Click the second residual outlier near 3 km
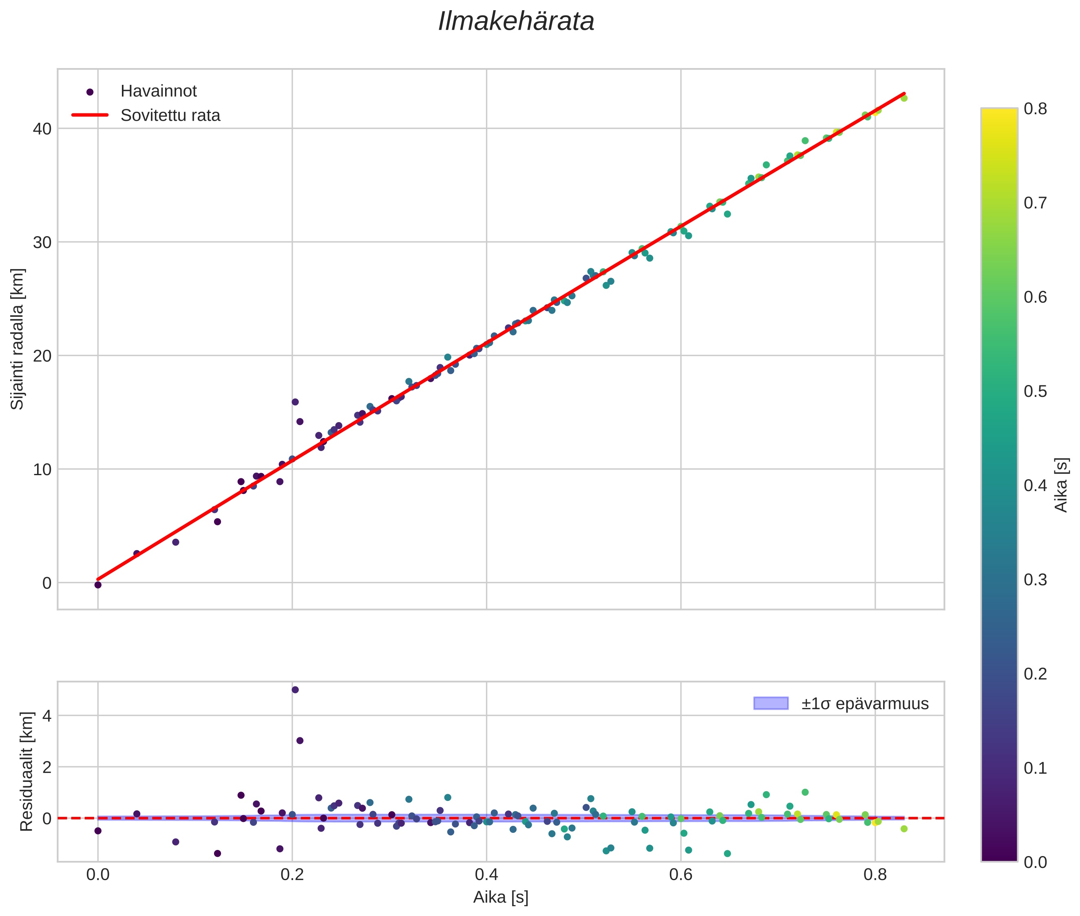The image size is (1080, 916). pyautogui.click(x=299, y=741)
